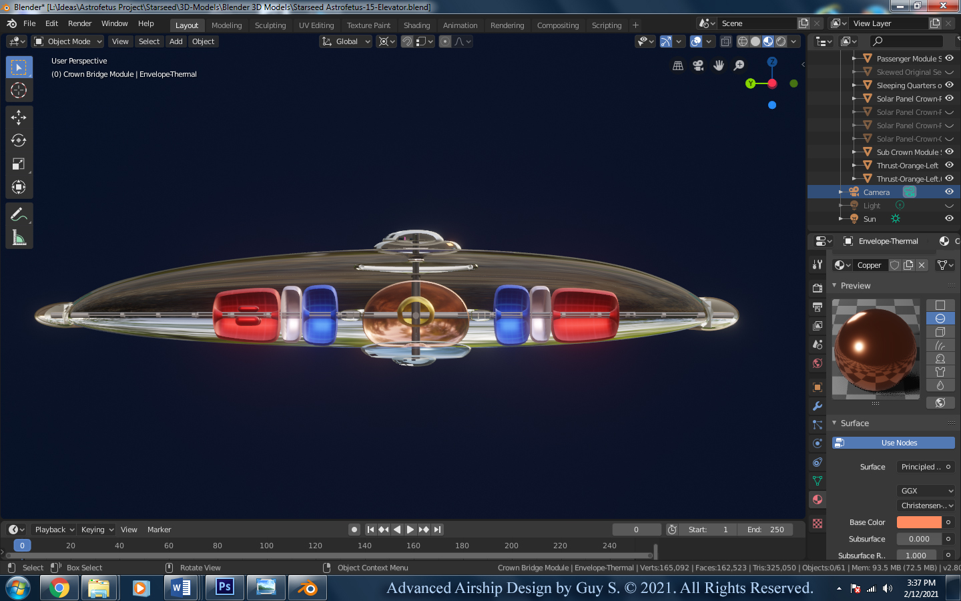
Task: Open the Modifier wrench properties tab
Action: pyautogui.click(x=818, y=406)
